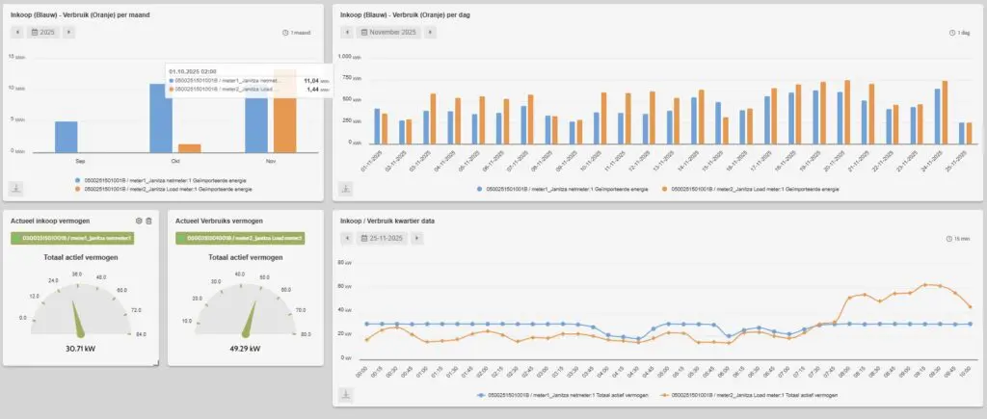Click the orange Nov bar in monthly chart
Viewport: 987px width, 419px height.
point(284,111)
